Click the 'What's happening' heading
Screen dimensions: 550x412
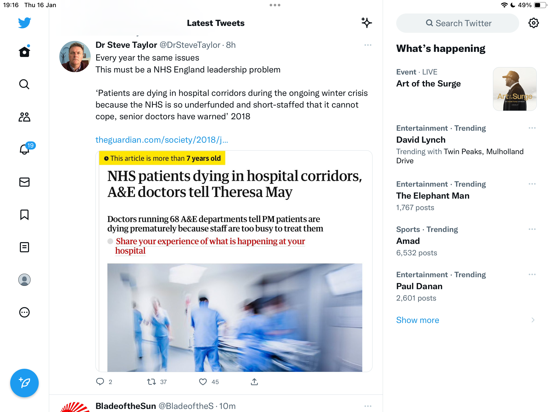point(441,48)
